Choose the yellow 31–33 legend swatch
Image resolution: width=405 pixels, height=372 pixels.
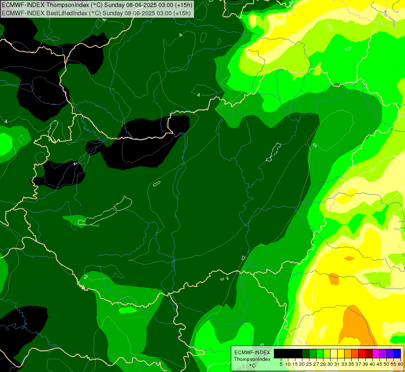341,354
